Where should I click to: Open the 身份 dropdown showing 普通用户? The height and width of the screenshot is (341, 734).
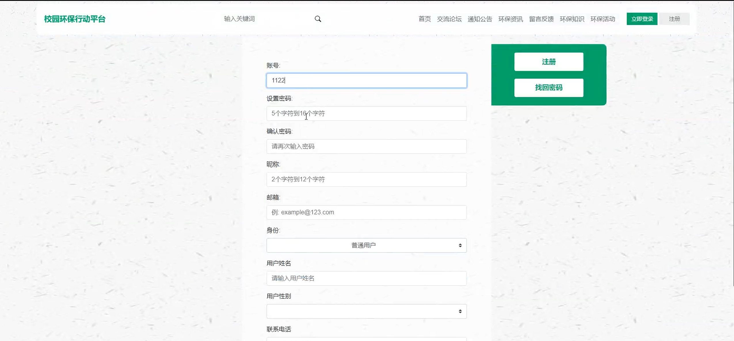pos(363,245)
